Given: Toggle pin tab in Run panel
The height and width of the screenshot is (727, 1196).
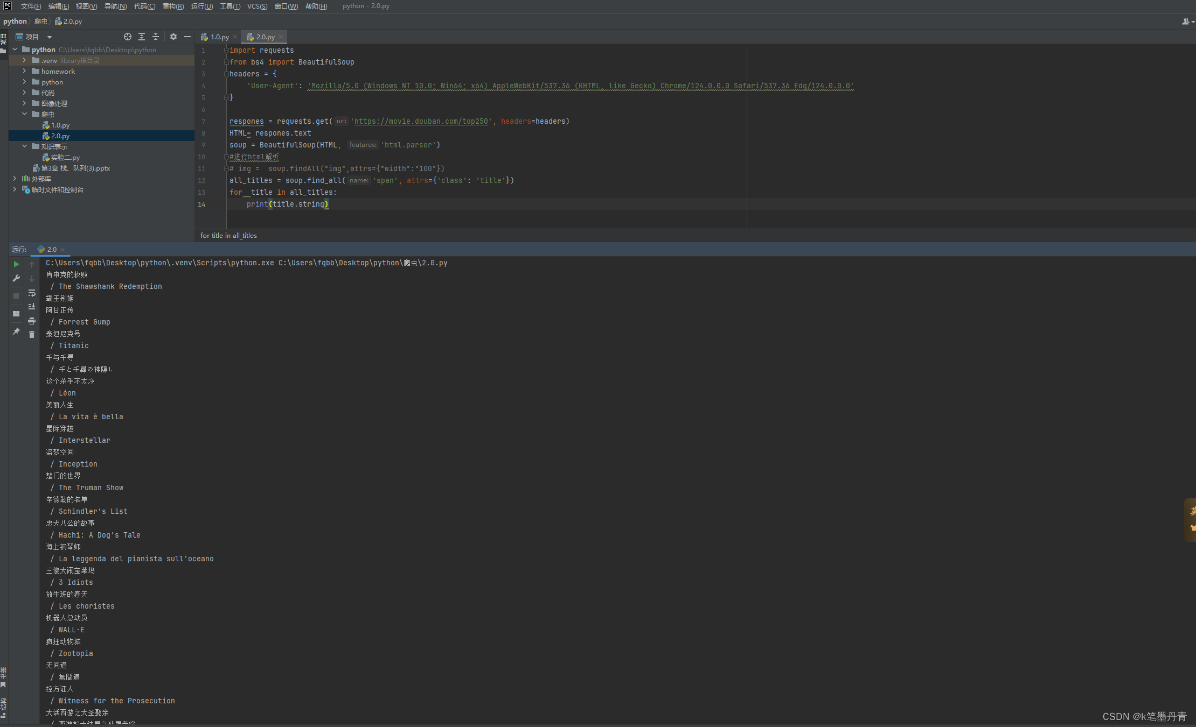Looking at the screenshot, I should tap(16, 331).
